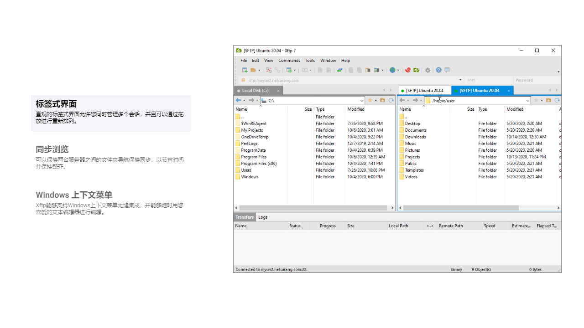
Task: Open the web browser globe icon
Action: tap(392, 70)
